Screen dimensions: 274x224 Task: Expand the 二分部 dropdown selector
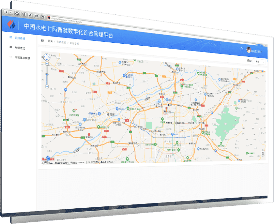tap(259, 61)
